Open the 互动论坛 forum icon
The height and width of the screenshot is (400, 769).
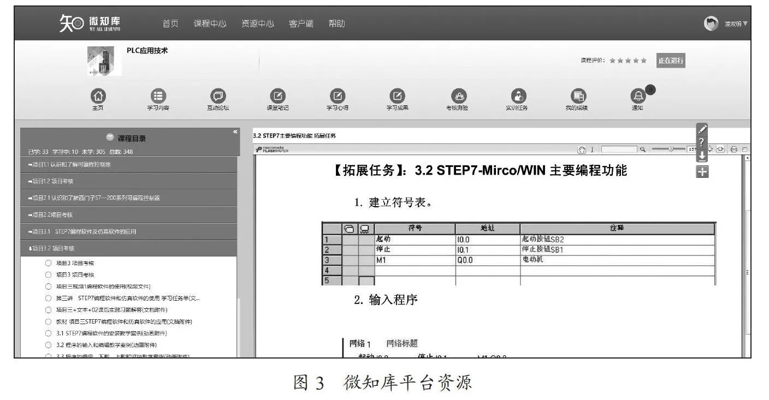[x=218, y=95]
